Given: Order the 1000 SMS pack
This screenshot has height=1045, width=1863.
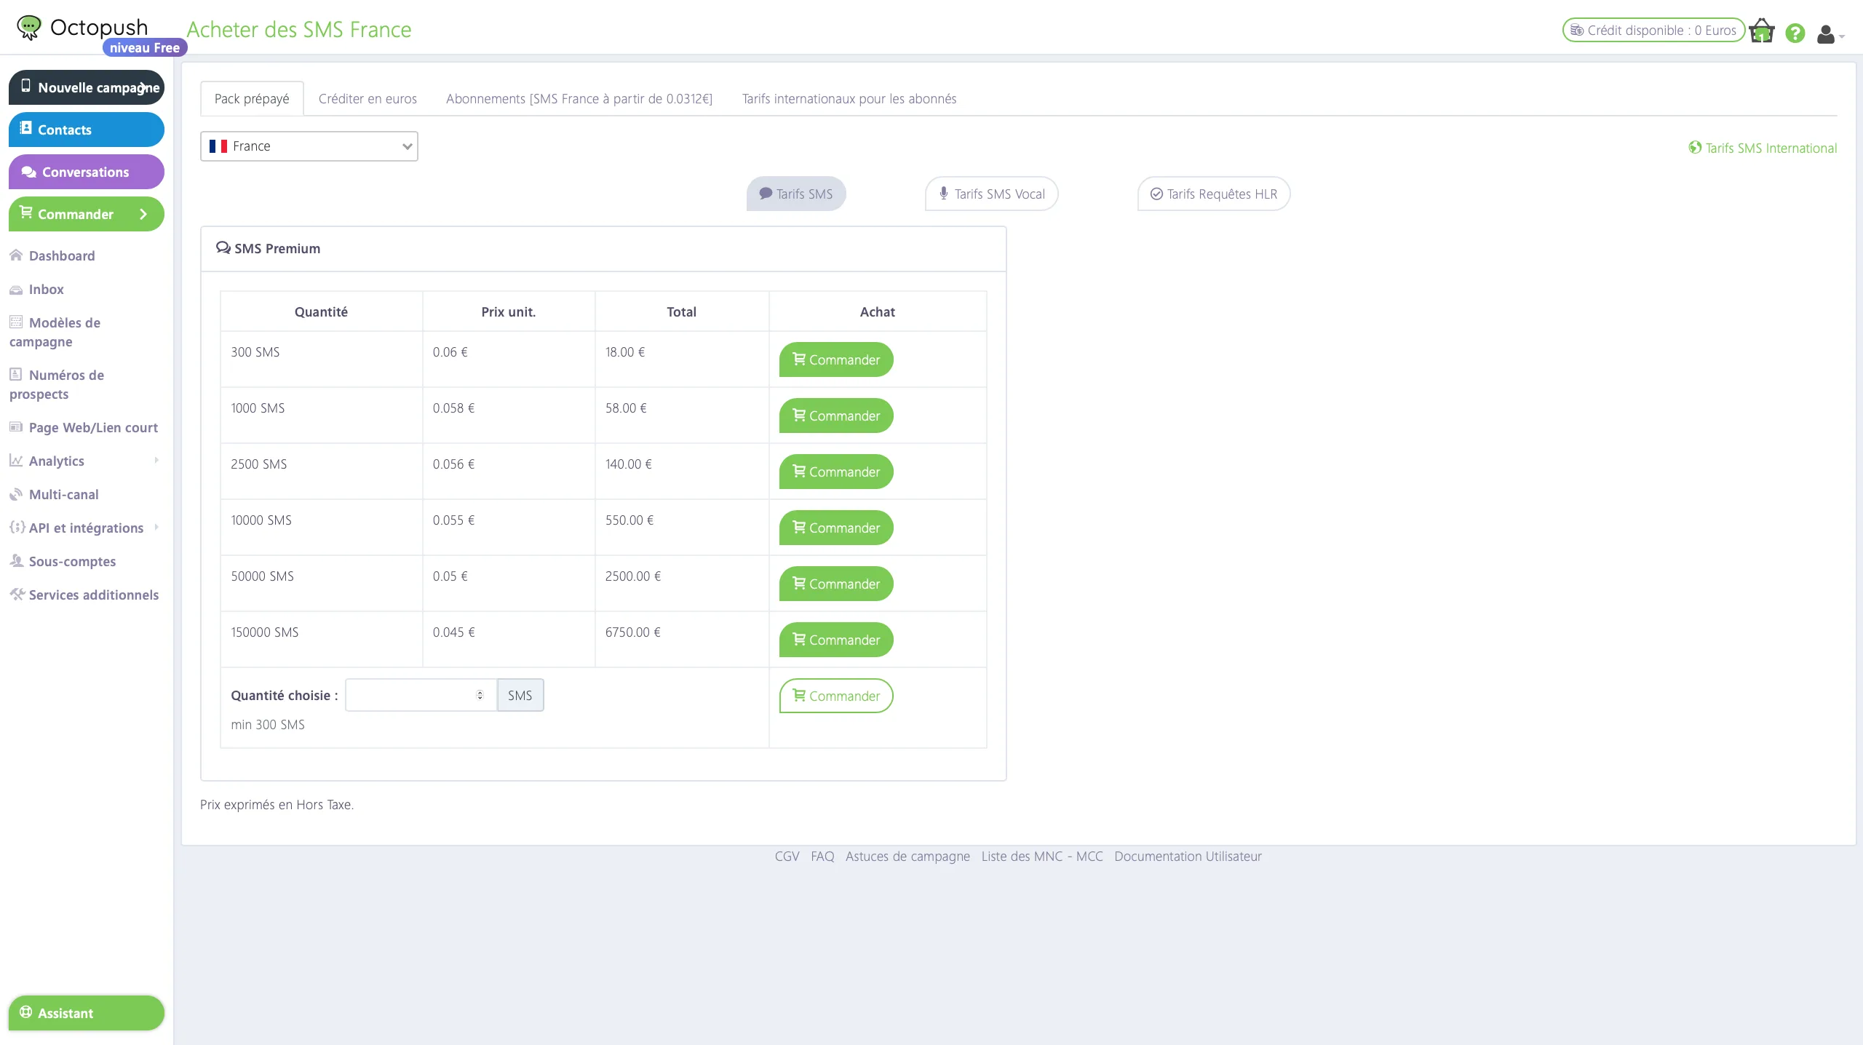Looking at the screenshot, I should point(836,416).
